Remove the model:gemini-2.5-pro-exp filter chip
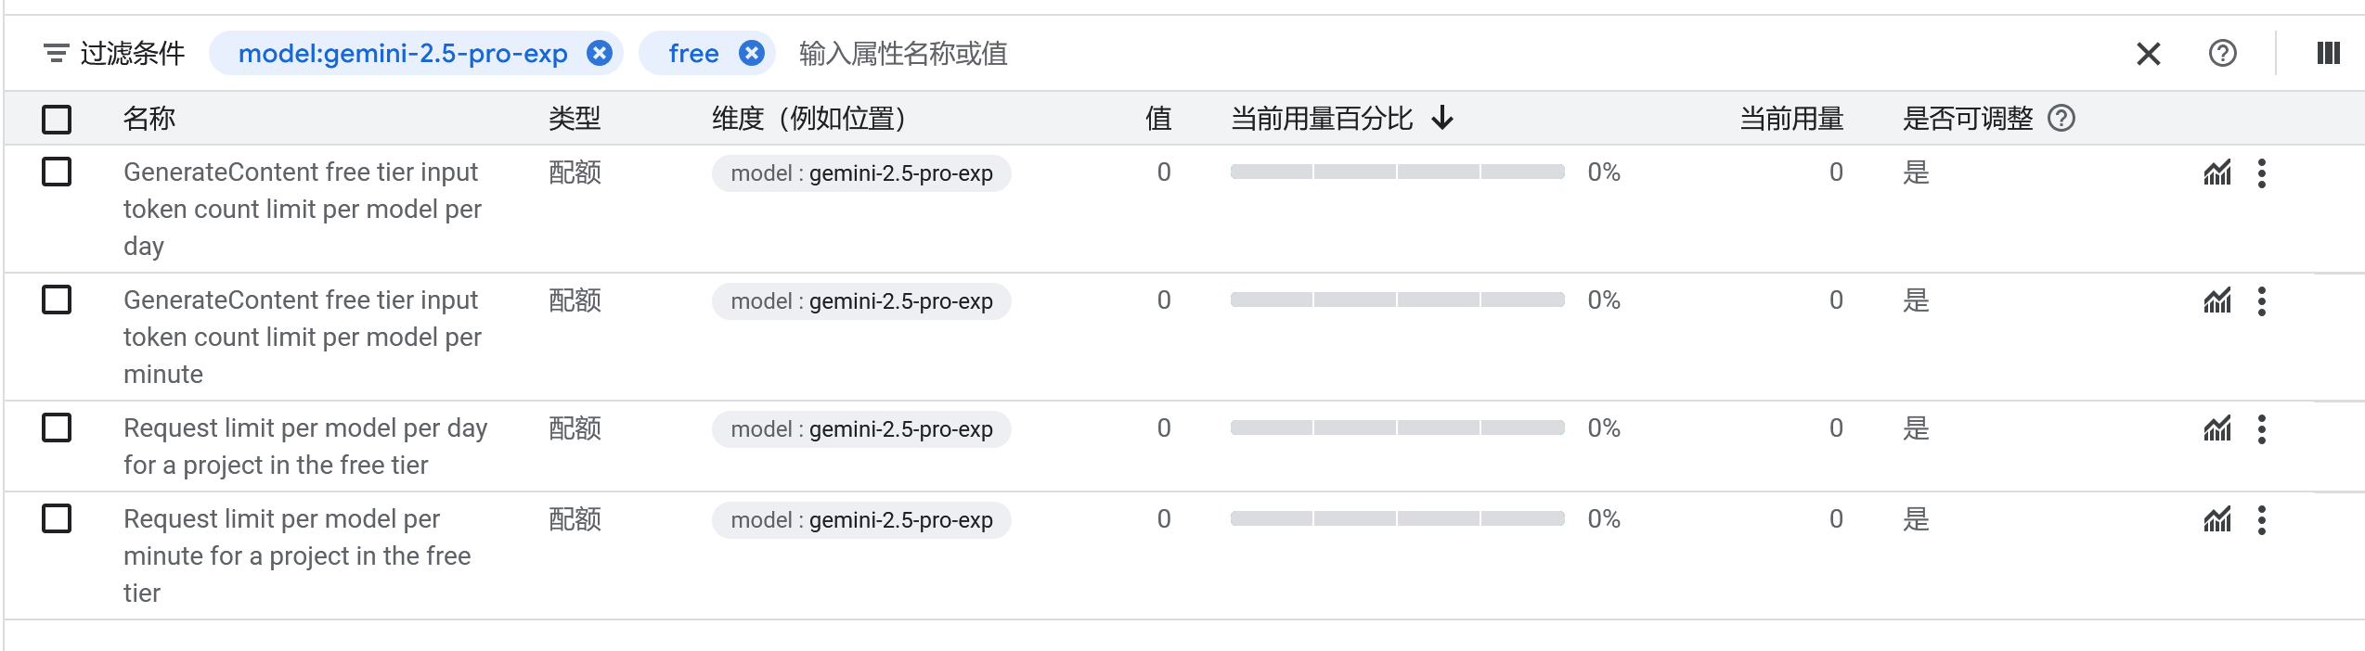Viewport: 2365px width, 651px height. pyautogui.click(x=600, y=54)
